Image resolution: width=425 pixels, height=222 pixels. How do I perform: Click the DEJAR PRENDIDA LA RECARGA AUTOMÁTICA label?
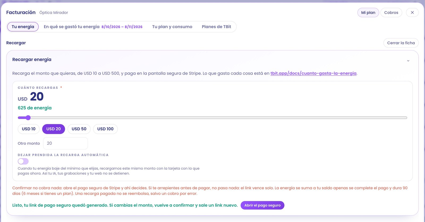63,155
